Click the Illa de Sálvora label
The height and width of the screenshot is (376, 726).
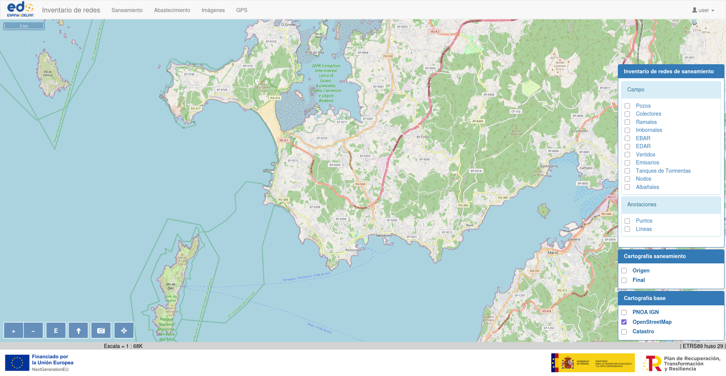click(x=48, y=73)
